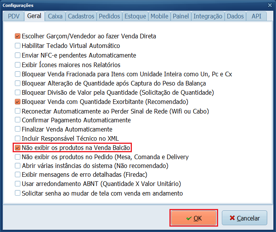Enable Exibir Ícones maiores nos Relatórios

[x=18, y=65]
